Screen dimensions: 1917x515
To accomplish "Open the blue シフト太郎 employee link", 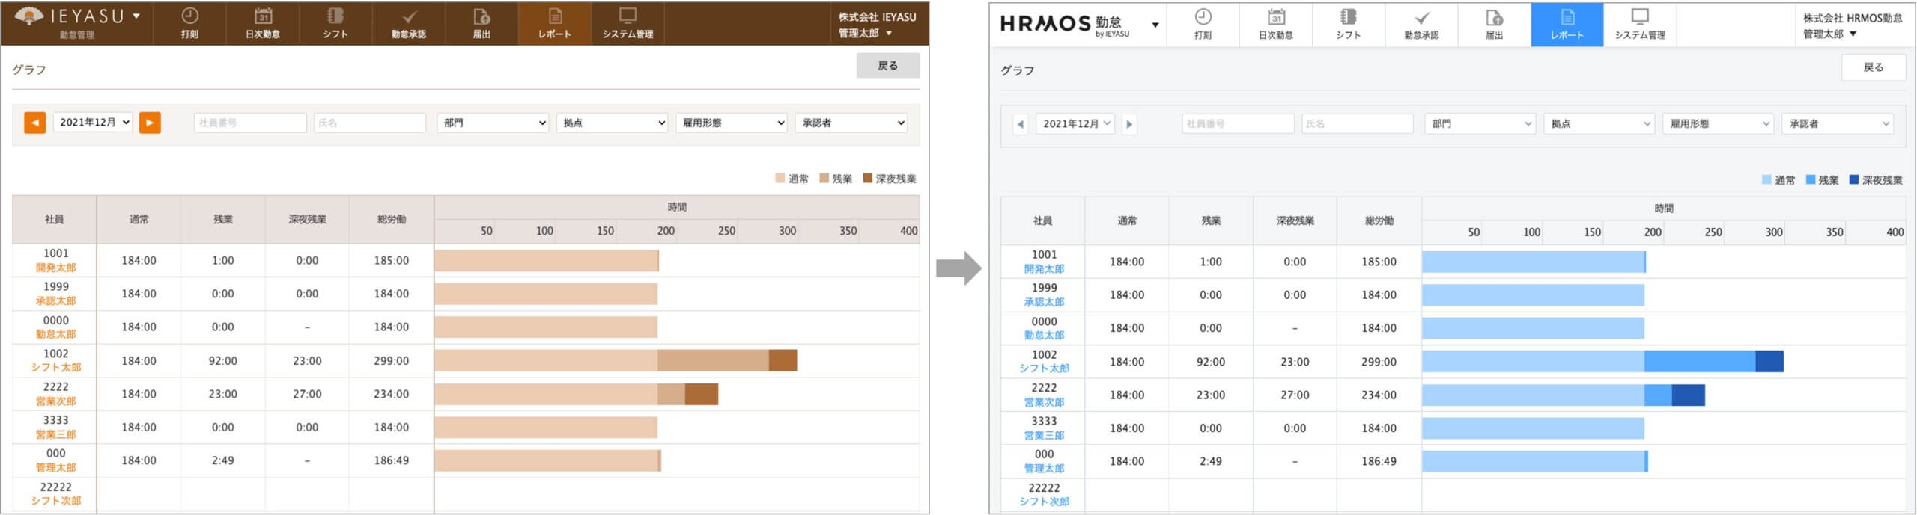I will 1044,368.
